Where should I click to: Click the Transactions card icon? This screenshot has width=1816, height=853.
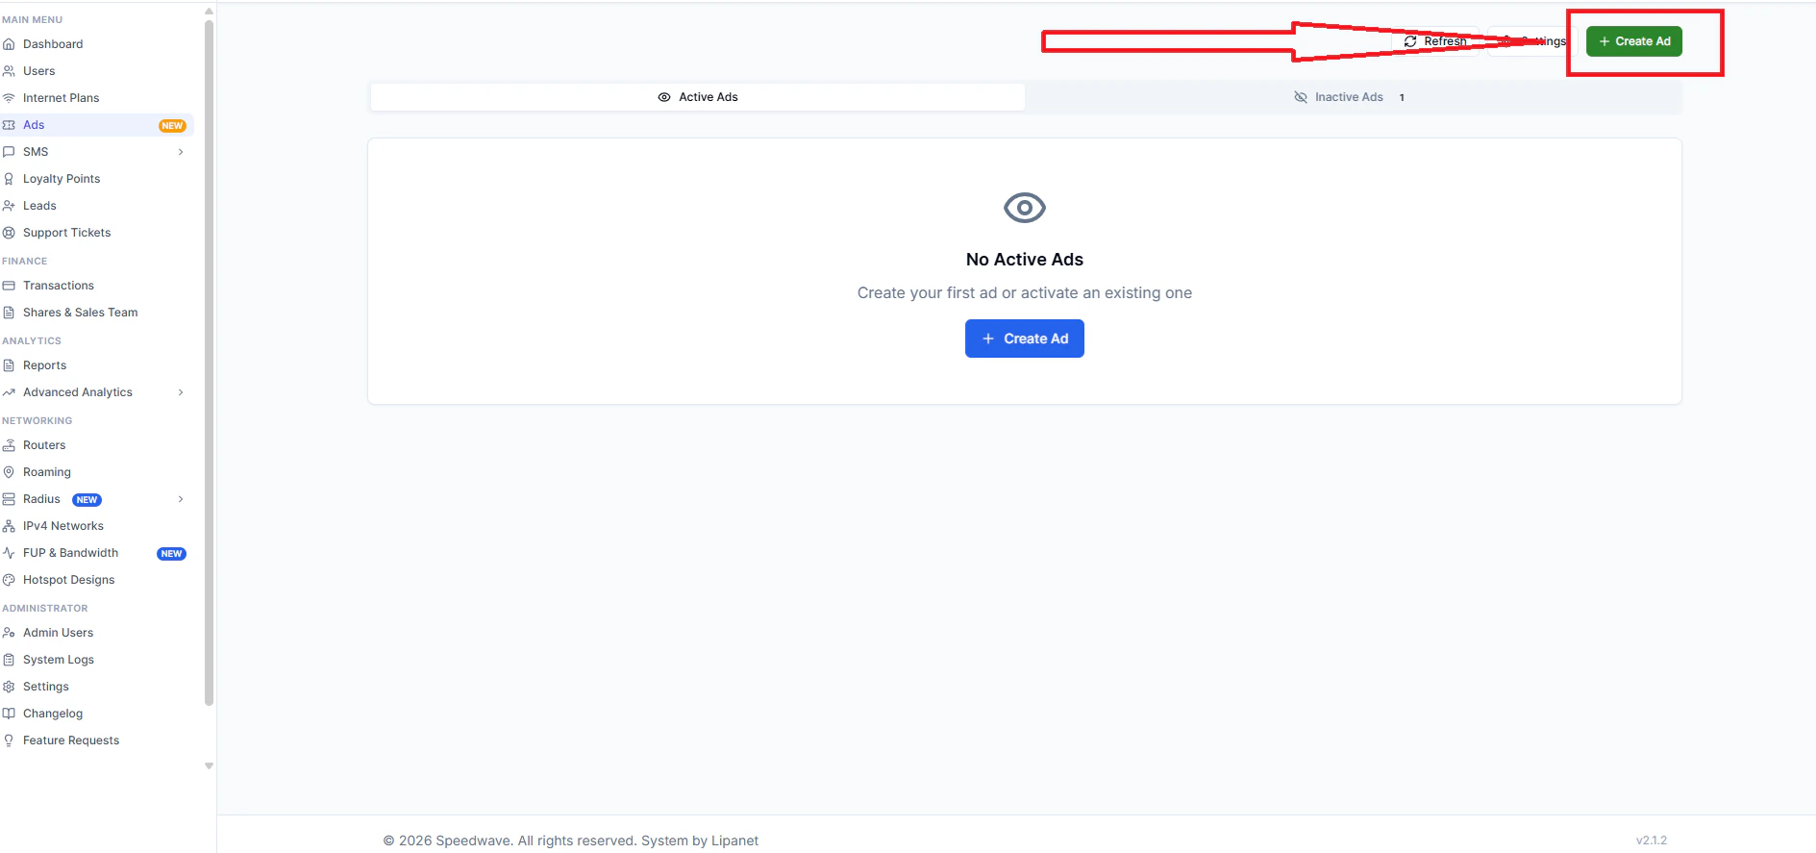[9, 286]
